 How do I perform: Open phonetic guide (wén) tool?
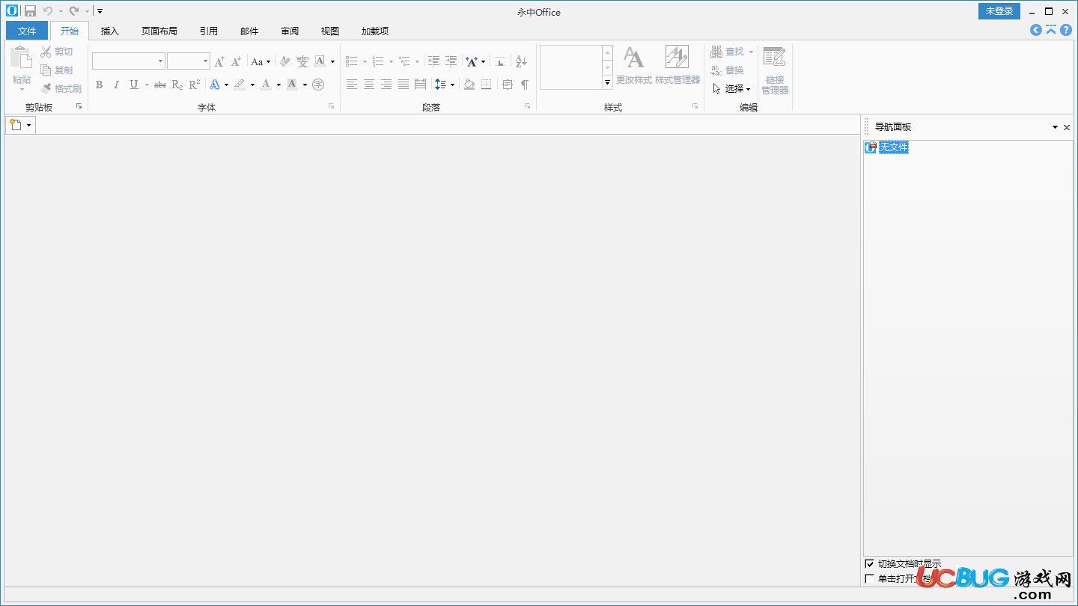click(302, 61)
